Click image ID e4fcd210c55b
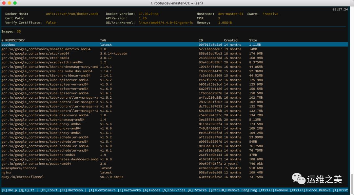Image resolution: width=354 pixels, height=195 pixels. 210,98
